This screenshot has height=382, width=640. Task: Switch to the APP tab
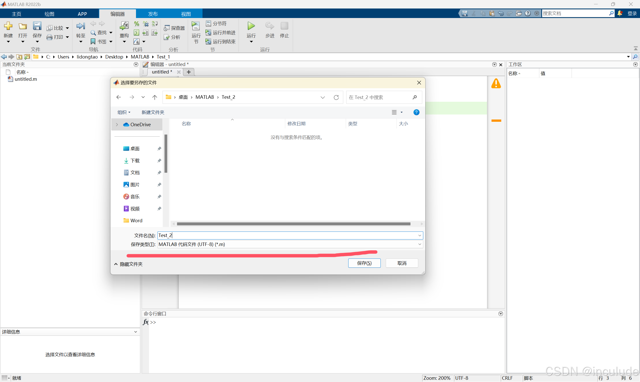pos(82,14)
